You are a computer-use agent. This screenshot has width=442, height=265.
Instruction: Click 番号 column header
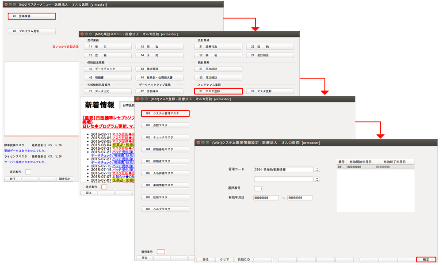341,162
